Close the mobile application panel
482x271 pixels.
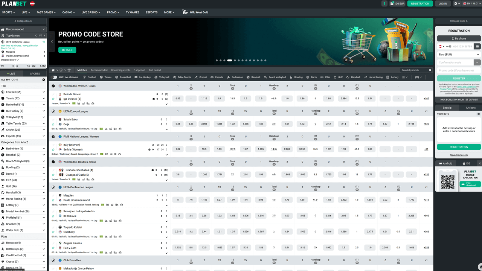click(479, 163)
